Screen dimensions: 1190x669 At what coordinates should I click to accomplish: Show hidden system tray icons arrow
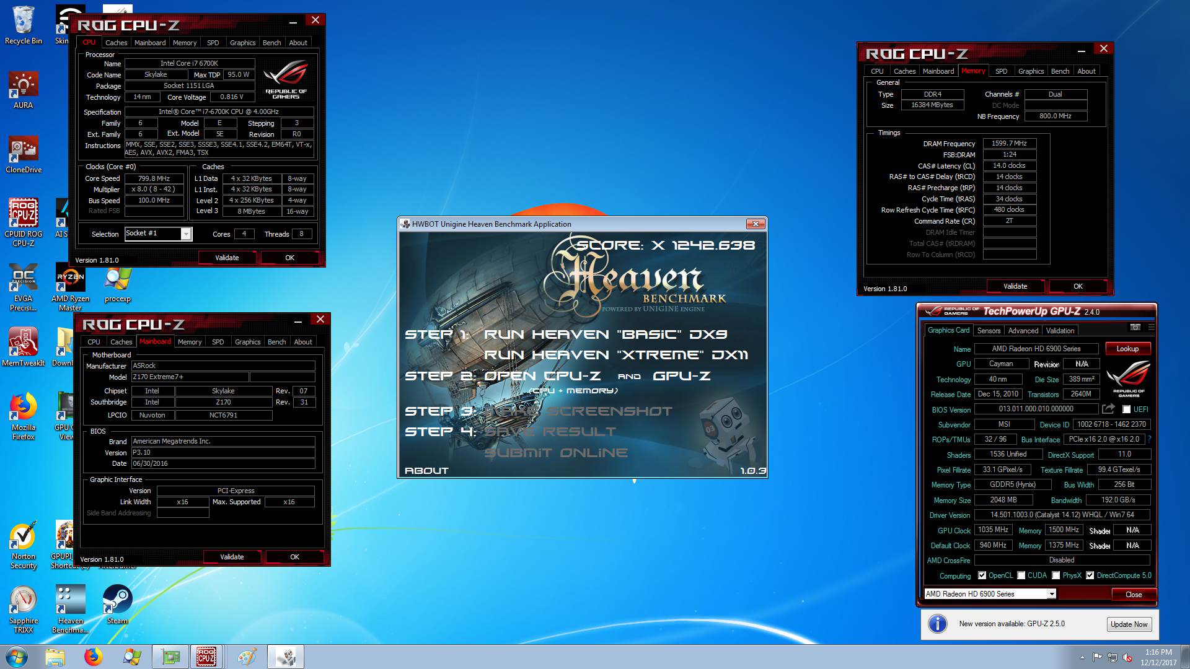pos(1082,657)
